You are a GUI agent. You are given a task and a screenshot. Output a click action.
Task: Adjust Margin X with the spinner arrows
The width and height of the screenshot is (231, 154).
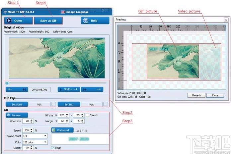click(67, 121)
